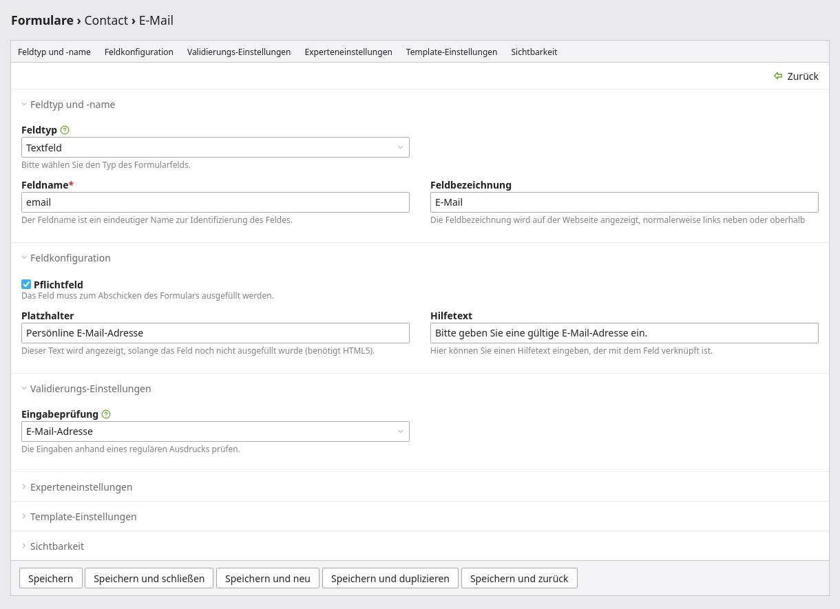Screen dimensions: 840x609
Task: Go to the Validierungs-Einstellungen tab
Action: click(239, 52)
